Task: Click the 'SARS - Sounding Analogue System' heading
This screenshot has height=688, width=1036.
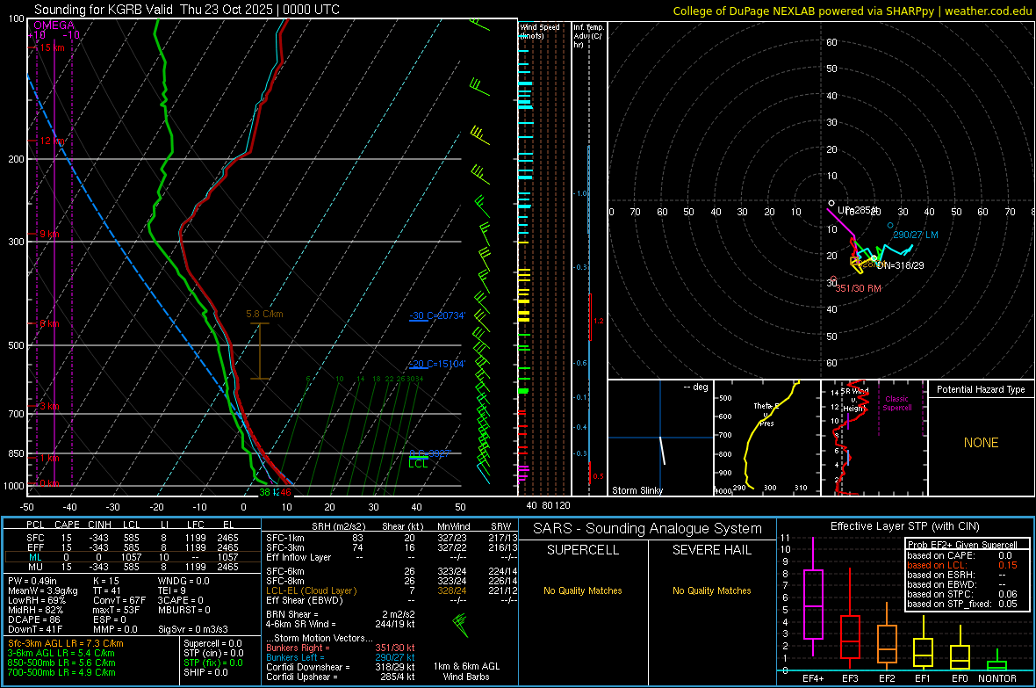Action: click(x=648, y=529)
